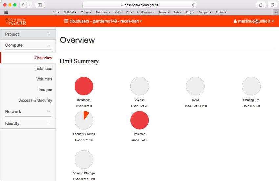
Task: Reload the page with the refresh icon
Action: (x=193, y=5)
